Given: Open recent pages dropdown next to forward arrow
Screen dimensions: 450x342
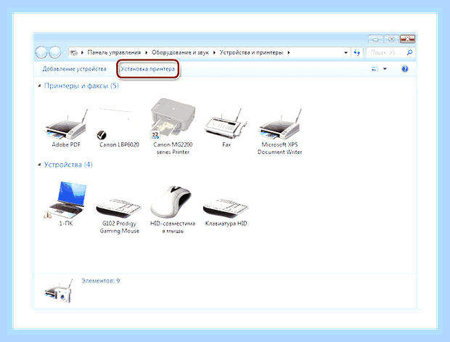Looking at the screenshot, I should (65, 52).
